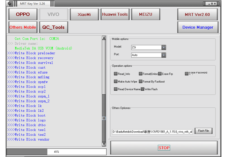
Task: Select log line Write Block scp1
Action: tap(26, 87)
